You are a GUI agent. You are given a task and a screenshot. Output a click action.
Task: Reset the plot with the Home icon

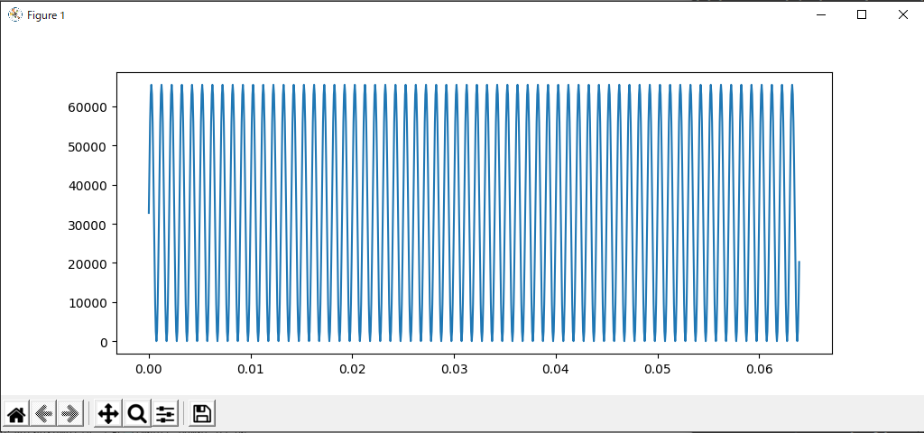click(16, 414)
